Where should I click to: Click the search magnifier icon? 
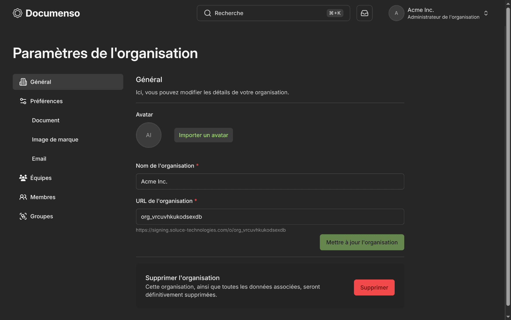coord(207,13)
